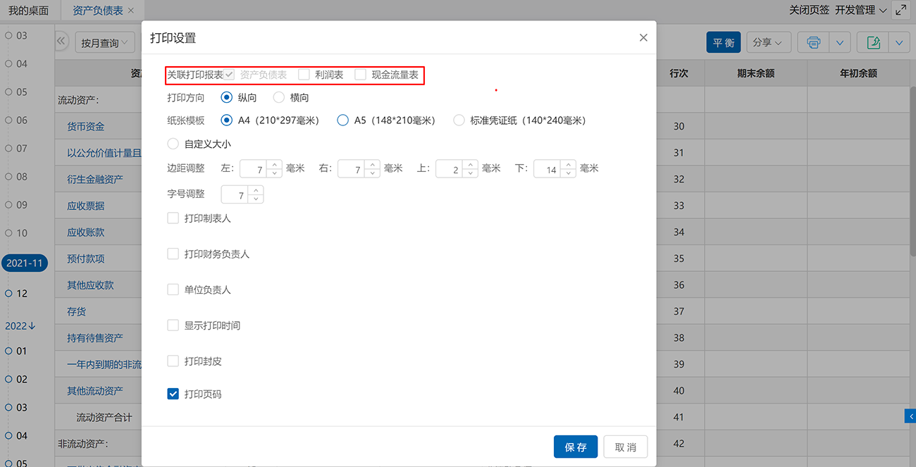Decrease the 字号调整 value with the down arrow
The image size is (916, 467).
pyautogui.click(x=256, y=199)
